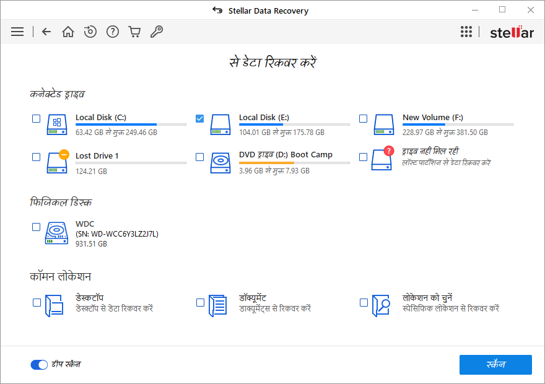The image size is (545, 384).
Task: Select the Local Disk (E:) label
Action: (264, 118)
